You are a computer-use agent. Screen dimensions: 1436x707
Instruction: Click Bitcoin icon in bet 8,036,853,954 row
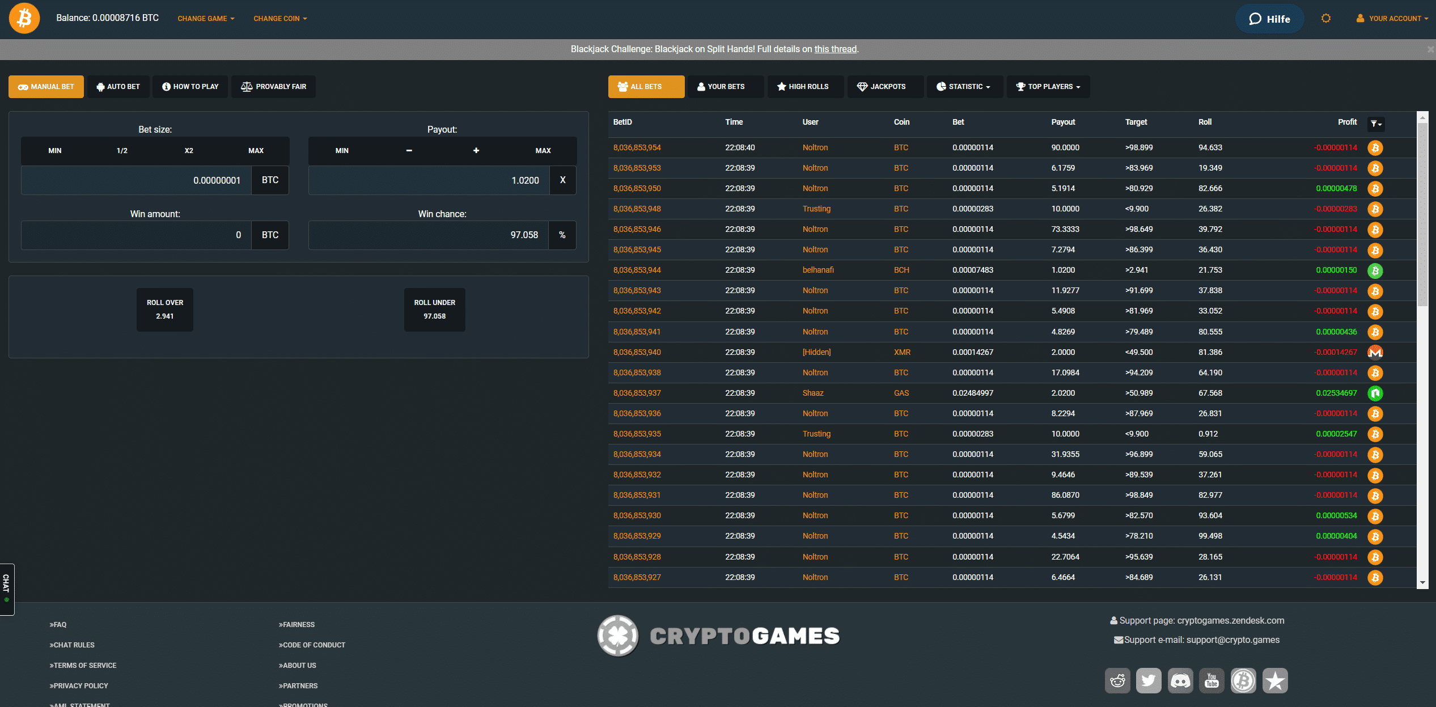[x=1375, y=148]
